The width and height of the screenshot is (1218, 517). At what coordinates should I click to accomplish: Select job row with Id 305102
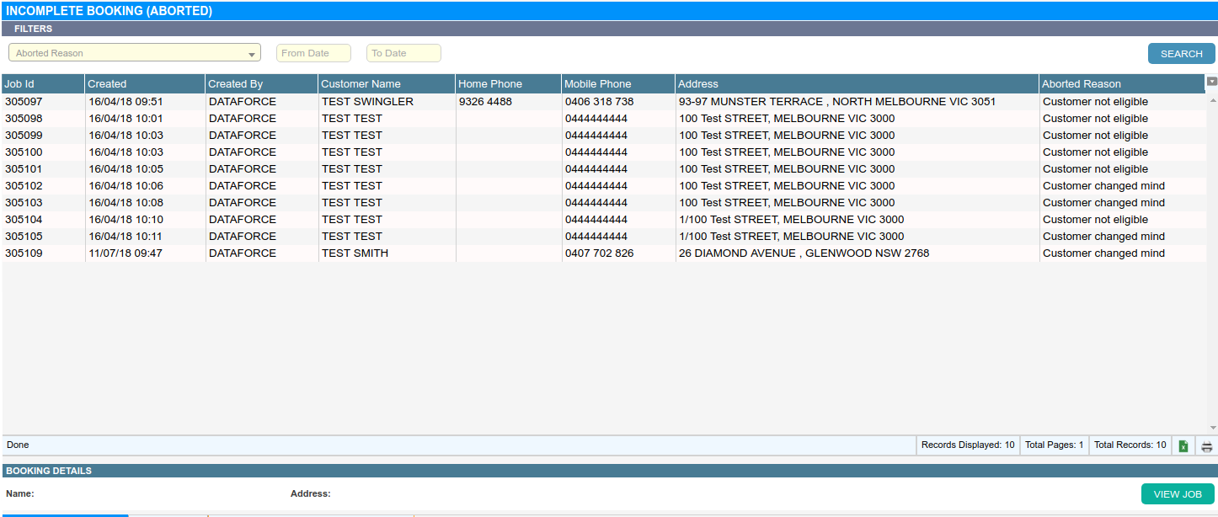click(24, 186)
